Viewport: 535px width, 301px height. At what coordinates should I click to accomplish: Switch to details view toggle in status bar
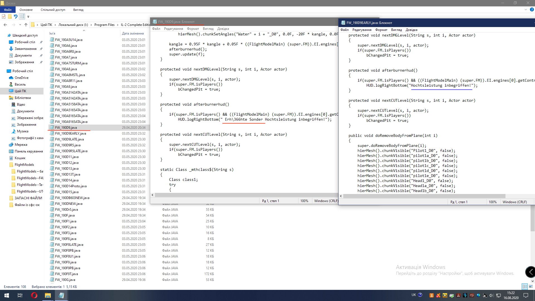[525, 287]
